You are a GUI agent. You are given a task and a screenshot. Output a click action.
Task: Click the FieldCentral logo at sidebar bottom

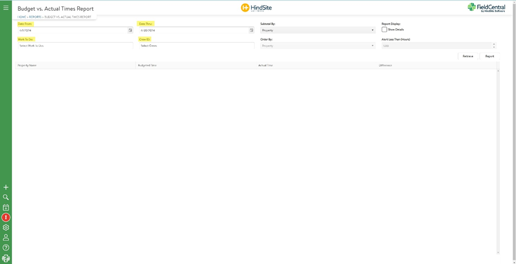pyautogui.click(x=6, y=258)
